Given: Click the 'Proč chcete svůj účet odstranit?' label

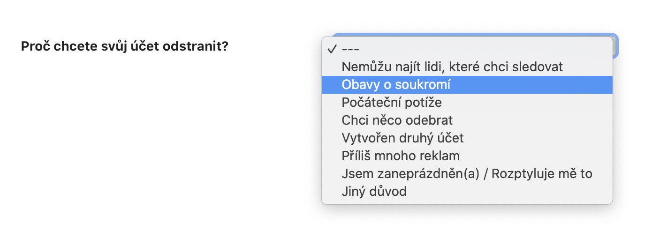Looking at the screenshot, I should (124, 47).
